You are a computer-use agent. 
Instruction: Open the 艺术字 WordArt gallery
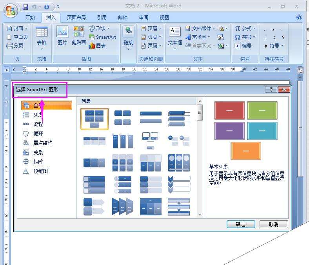pos(198,37)
